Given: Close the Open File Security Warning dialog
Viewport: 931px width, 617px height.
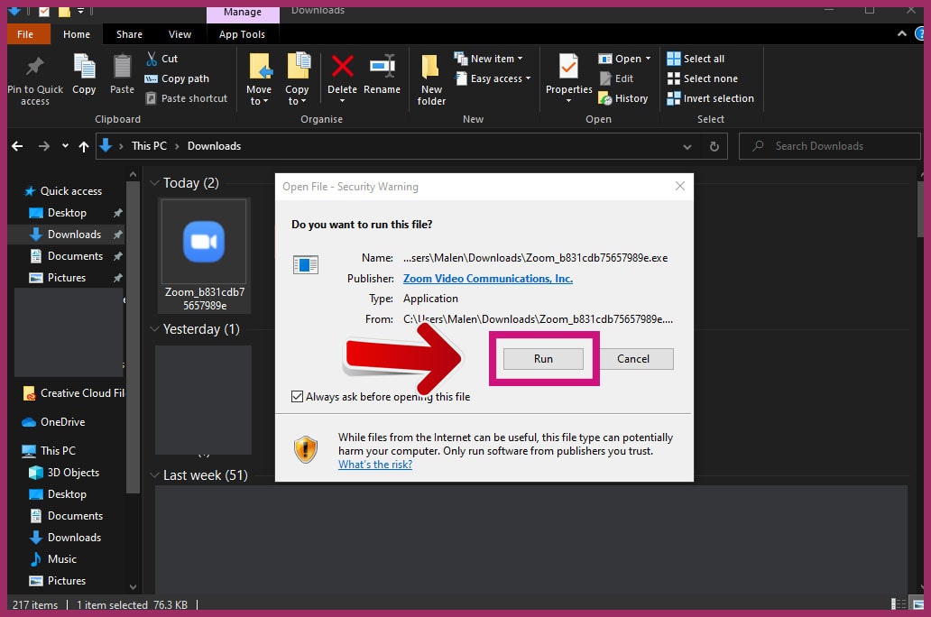Looking at the screenshot, I should [x=680, y=187].
